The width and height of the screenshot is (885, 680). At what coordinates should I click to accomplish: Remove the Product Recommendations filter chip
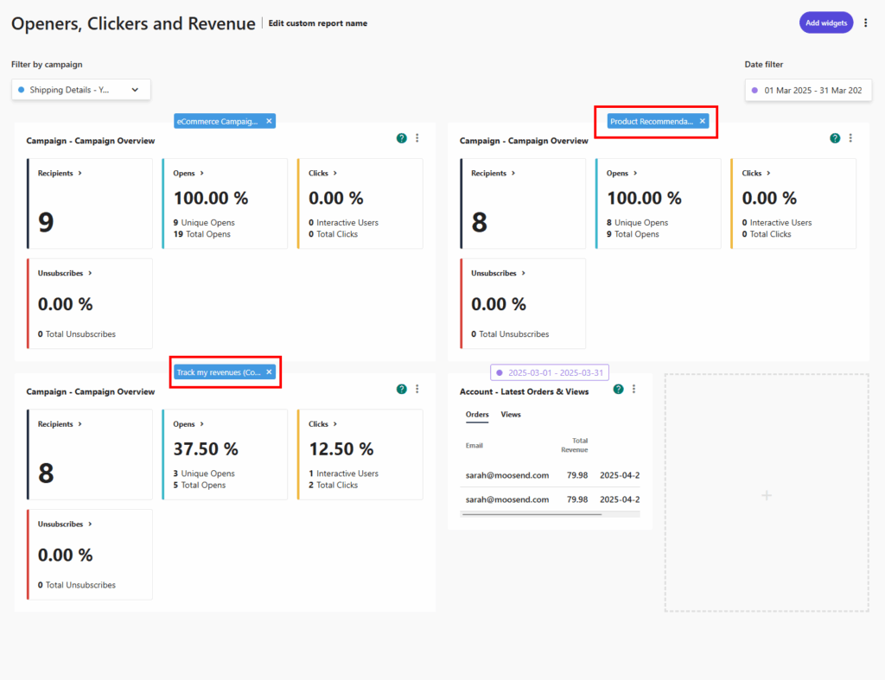[x=702, y=121]
